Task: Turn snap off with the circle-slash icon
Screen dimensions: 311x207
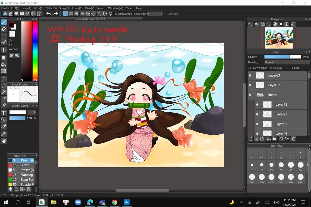Action: pyautogui.click(x=65, y=14)
